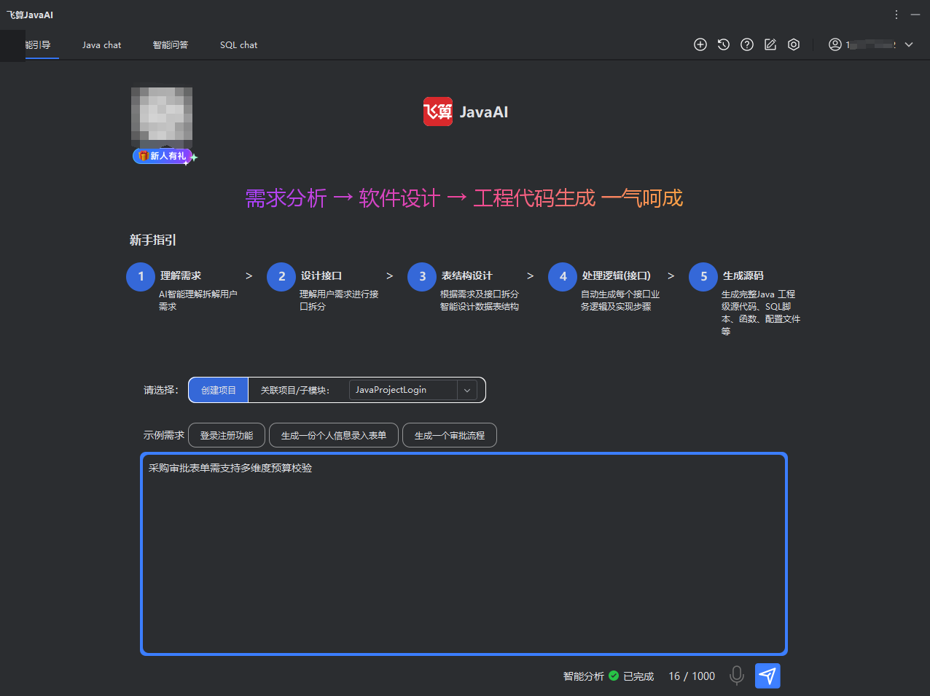Click the 新人有礼 gift badge
This screenshot has width=930, height=696.
163,156
